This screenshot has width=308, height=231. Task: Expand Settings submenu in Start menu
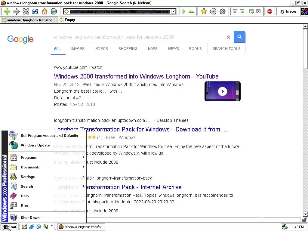click(x=47, y=177)
